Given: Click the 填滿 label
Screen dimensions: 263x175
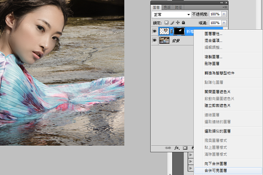Looking at the screenshot, I should [x=203, y=23].
